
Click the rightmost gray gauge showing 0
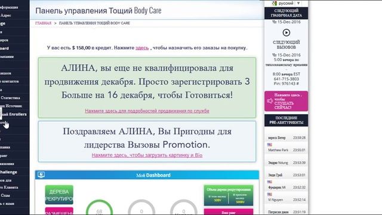tap(184, 208)
